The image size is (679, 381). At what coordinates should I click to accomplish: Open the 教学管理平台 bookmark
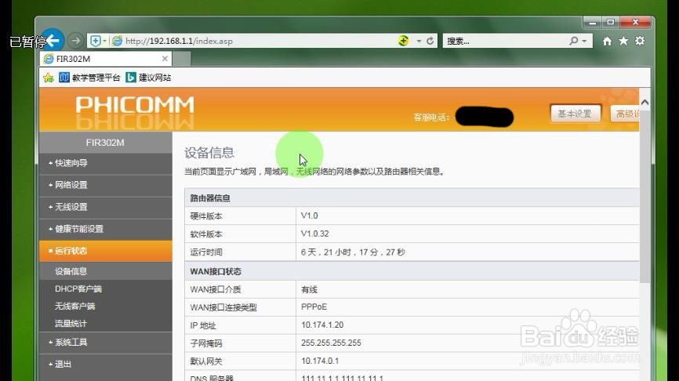[x=89, y=78]
